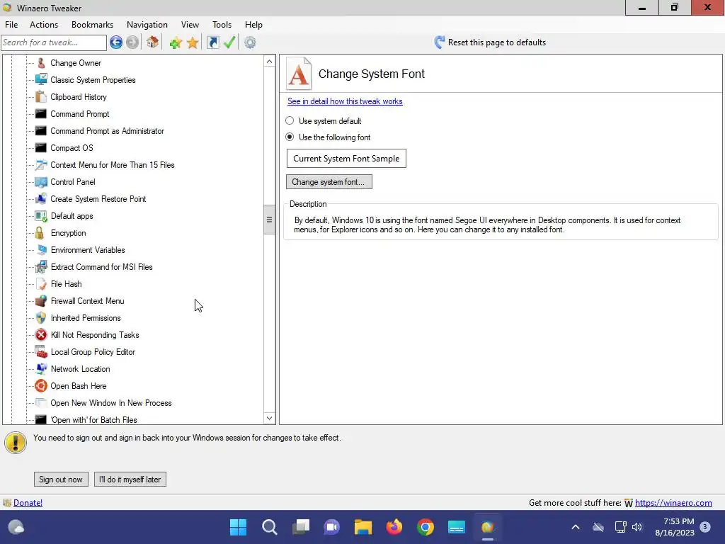725x544 pixels.
Task: Open the View menu
Action: [x=190, y=25]
